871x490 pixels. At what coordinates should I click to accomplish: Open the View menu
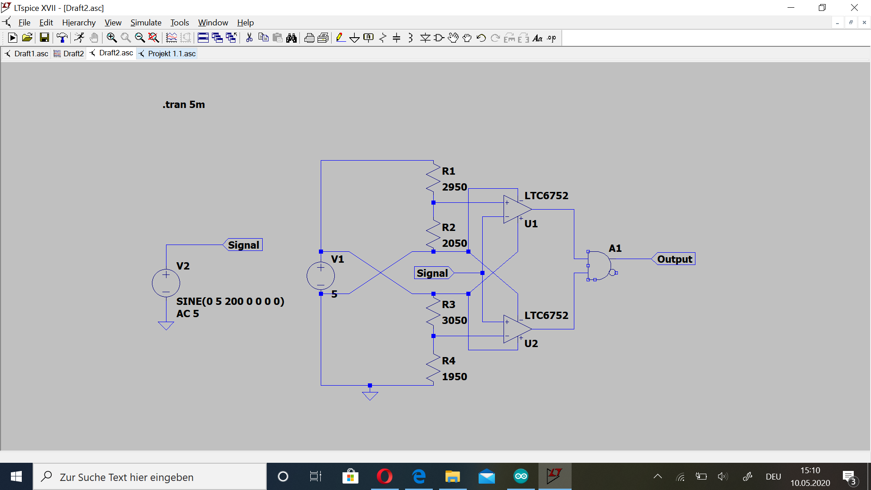click(x=113, y=23)
